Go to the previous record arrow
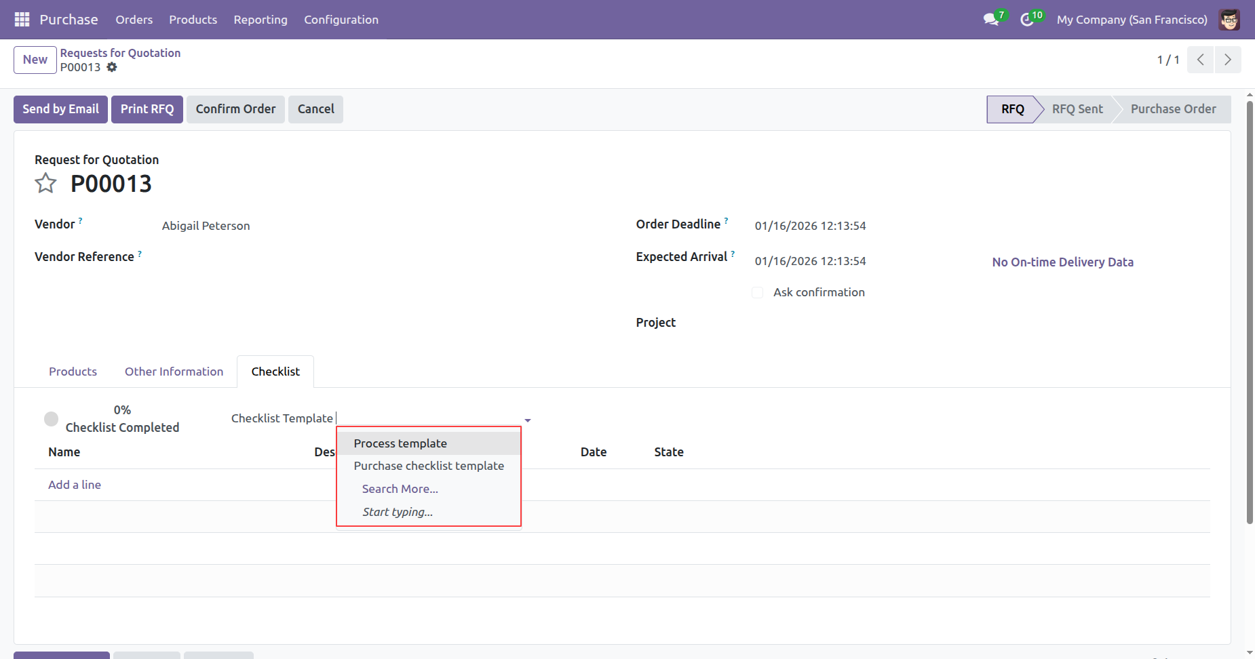1255x659 pixels. point(1200,60)
